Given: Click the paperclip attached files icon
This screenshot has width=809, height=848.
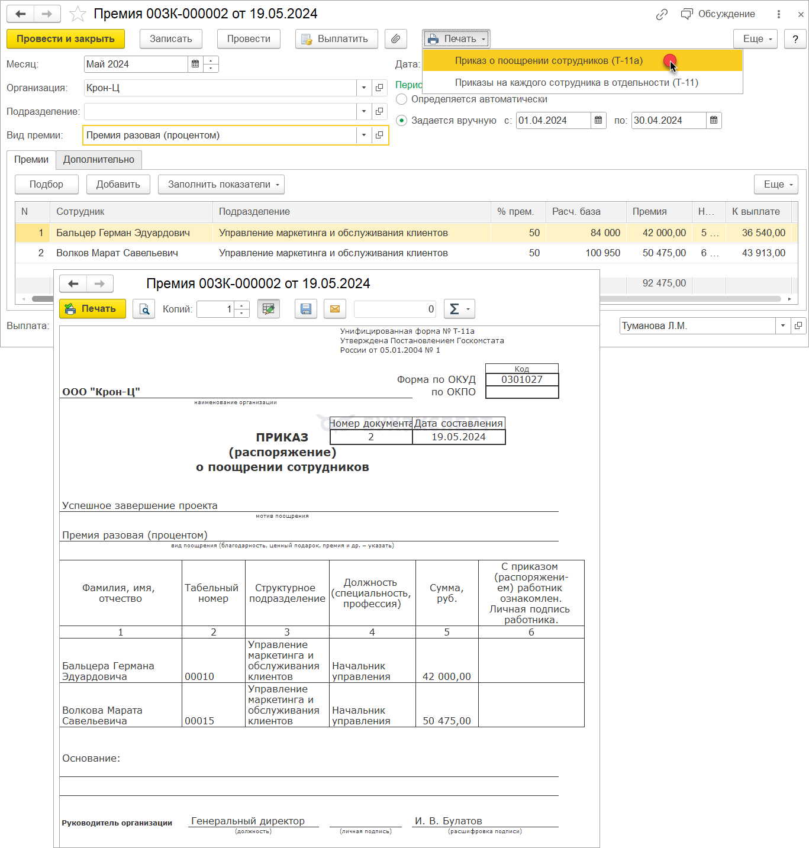Looking at the screenshot, I should tap(395, 39).
